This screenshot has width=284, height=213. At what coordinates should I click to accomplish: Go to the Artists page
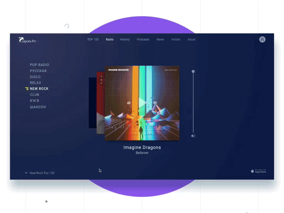coord(176,39)
